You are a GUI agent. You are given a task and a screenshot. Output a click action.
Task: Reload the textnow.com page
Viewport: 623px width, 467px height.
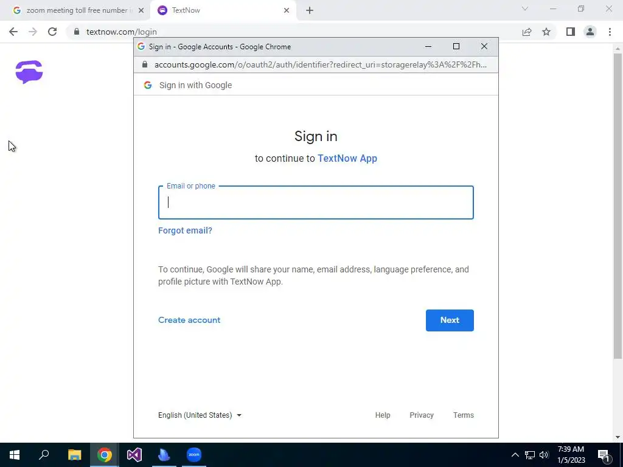pos(52,32)
